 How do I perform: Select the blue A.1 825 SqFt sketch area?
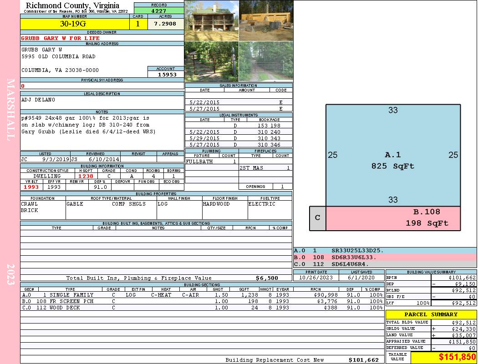(392, 155)
